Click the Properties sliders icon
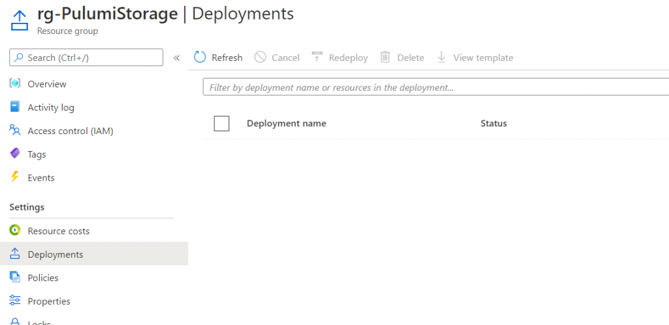The width and height of the screenshot is (669, 325). click(15, 301)
